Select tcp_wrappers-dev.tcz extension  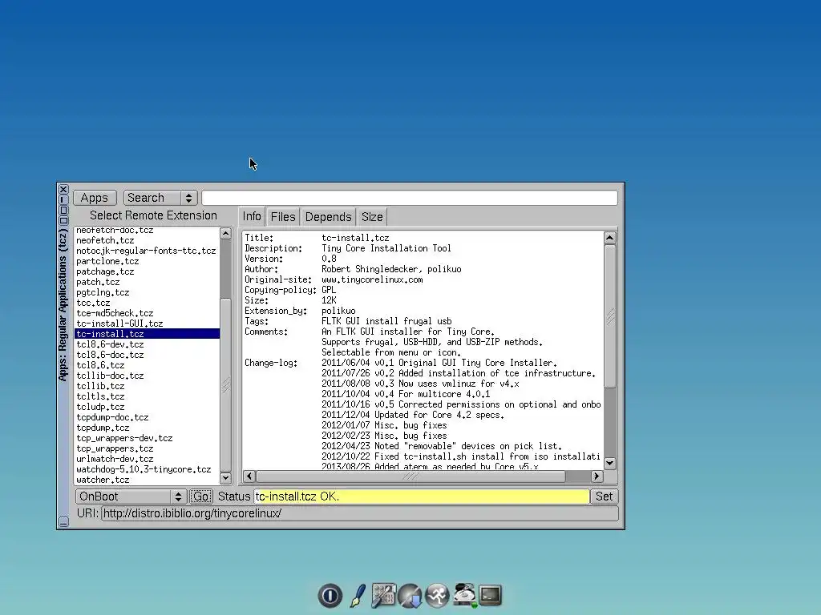[147, 438]
